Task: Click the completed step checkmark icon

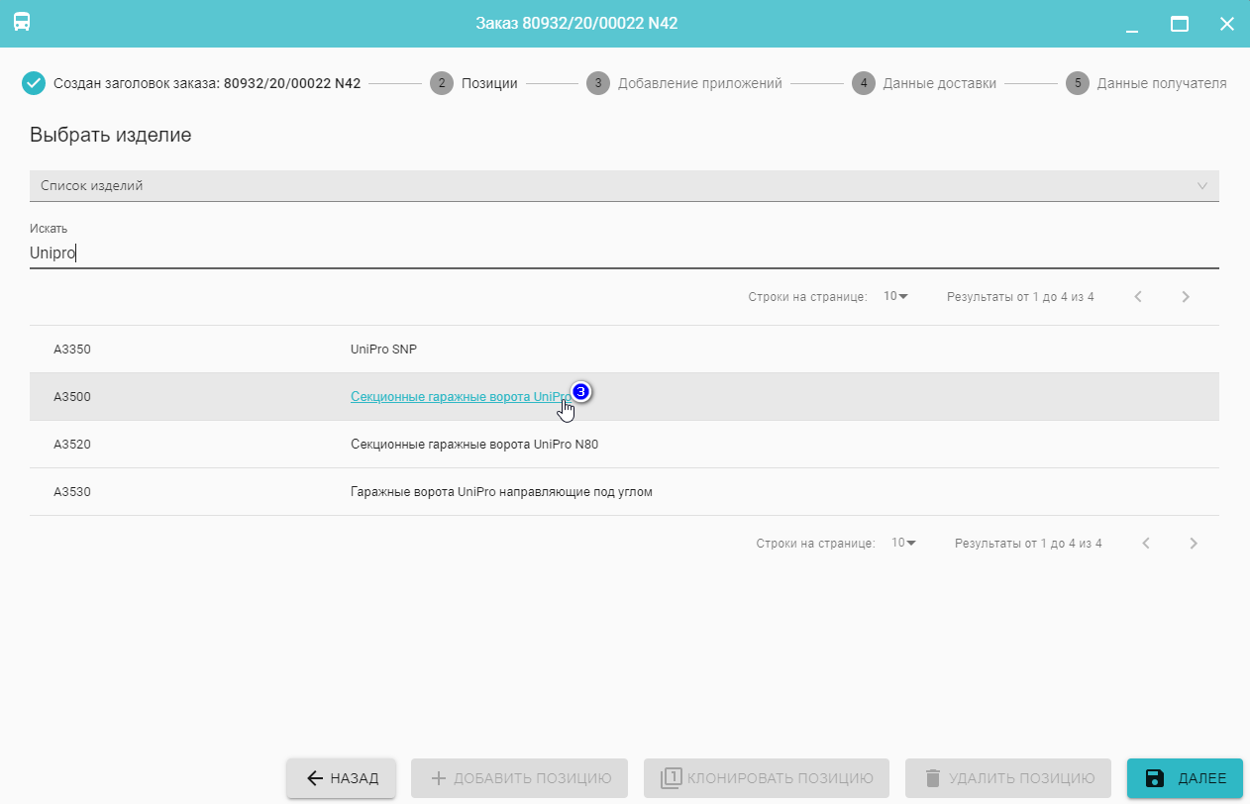Action: point(34,83)
